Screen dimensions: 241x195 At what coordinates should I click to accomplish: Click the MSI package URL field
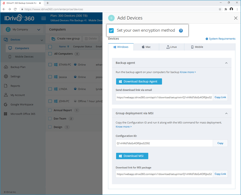[x=164, y=174]
